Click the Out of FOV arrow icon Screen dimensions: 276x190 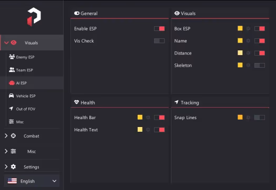tap(11, 109)
